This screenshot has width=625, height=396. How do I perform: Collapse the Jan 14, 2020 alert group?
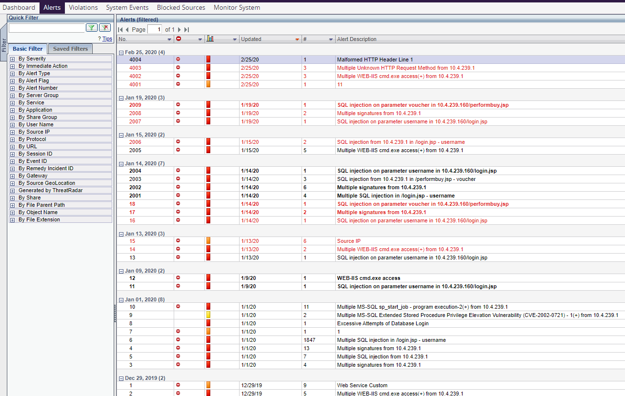121,163
